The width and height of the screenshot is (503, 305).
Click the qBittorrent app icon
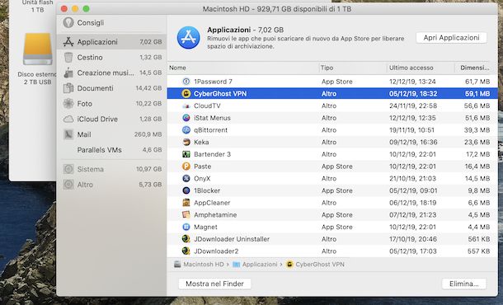click(x=186, y=130)
